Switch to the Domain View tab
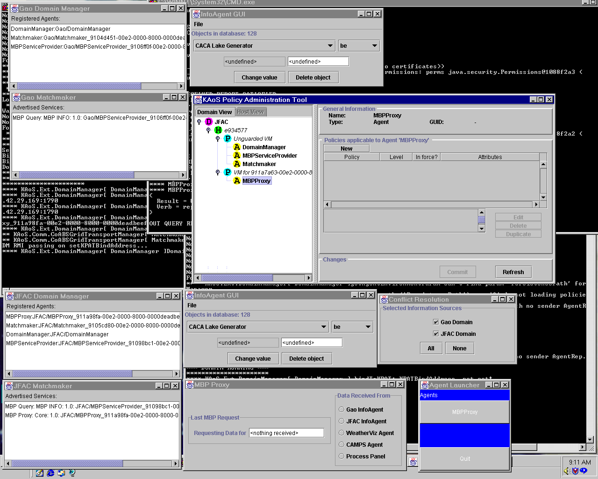 click(214, 112)
